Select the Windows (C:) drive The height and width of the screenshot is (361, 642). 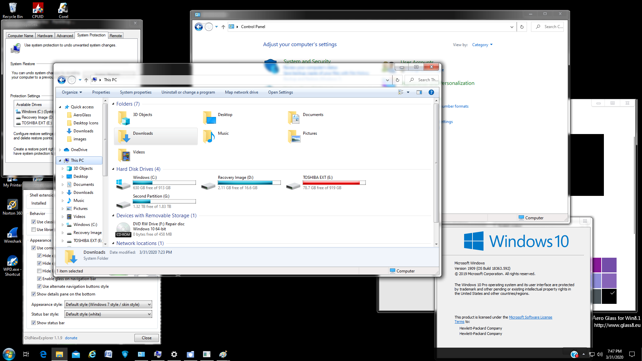(156, 183)
